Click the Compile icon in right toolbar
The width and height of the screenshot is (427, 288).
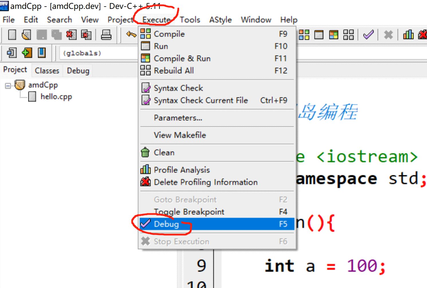304,35
